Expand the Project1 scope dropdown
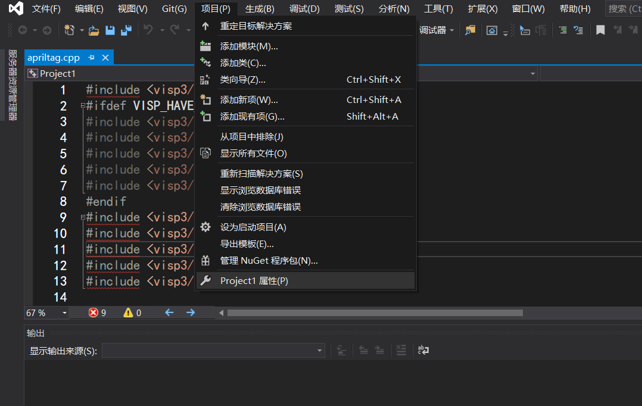Image resolution: width=642 pixels, height=406 pixels. (532, 74)
